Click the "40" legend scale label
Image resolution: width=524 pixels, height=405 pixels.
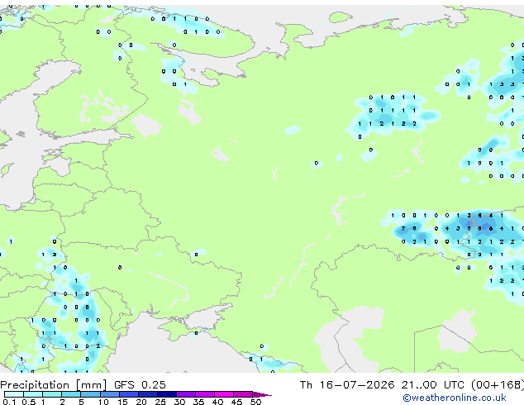(217, 402)
